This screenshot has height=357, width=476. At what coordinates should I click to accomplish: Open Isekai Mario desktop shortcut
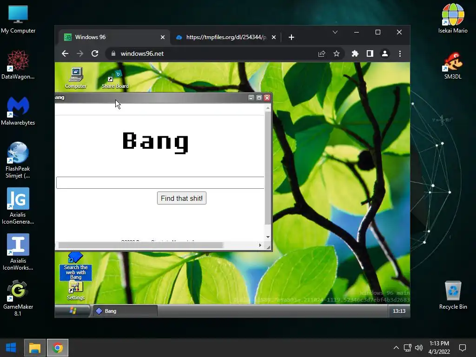453,19
